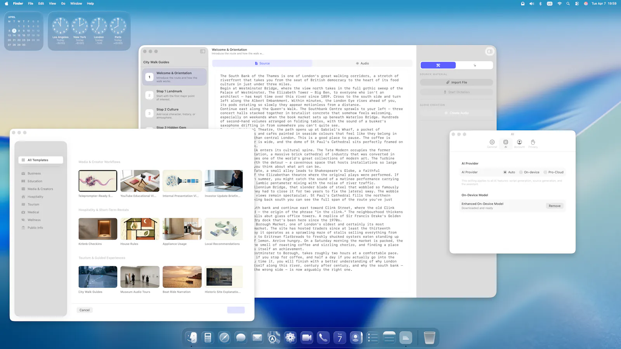Open Wi-Fi menu in menu bar
The width and height of the screenshot is (621, 349).
(x=559, y=3)
